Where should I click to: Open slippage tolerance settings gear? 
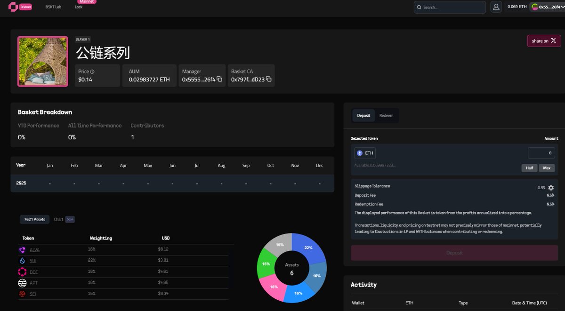point(551,188)
